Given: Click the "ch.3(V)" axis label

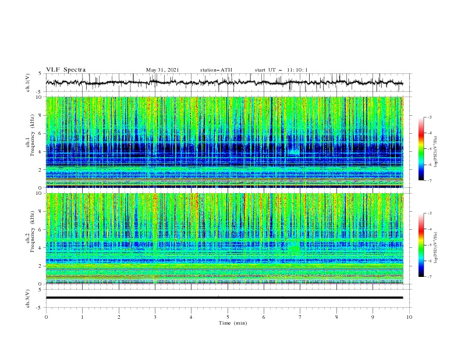Looking at the screenshot, I should point(28,298).
